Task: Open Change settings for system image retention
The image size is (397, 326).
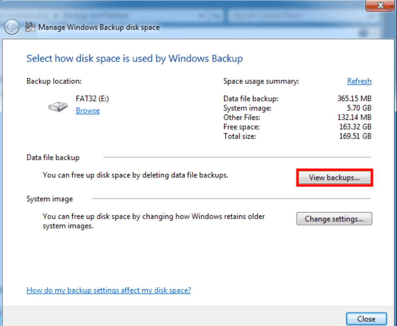Action: 334,219
